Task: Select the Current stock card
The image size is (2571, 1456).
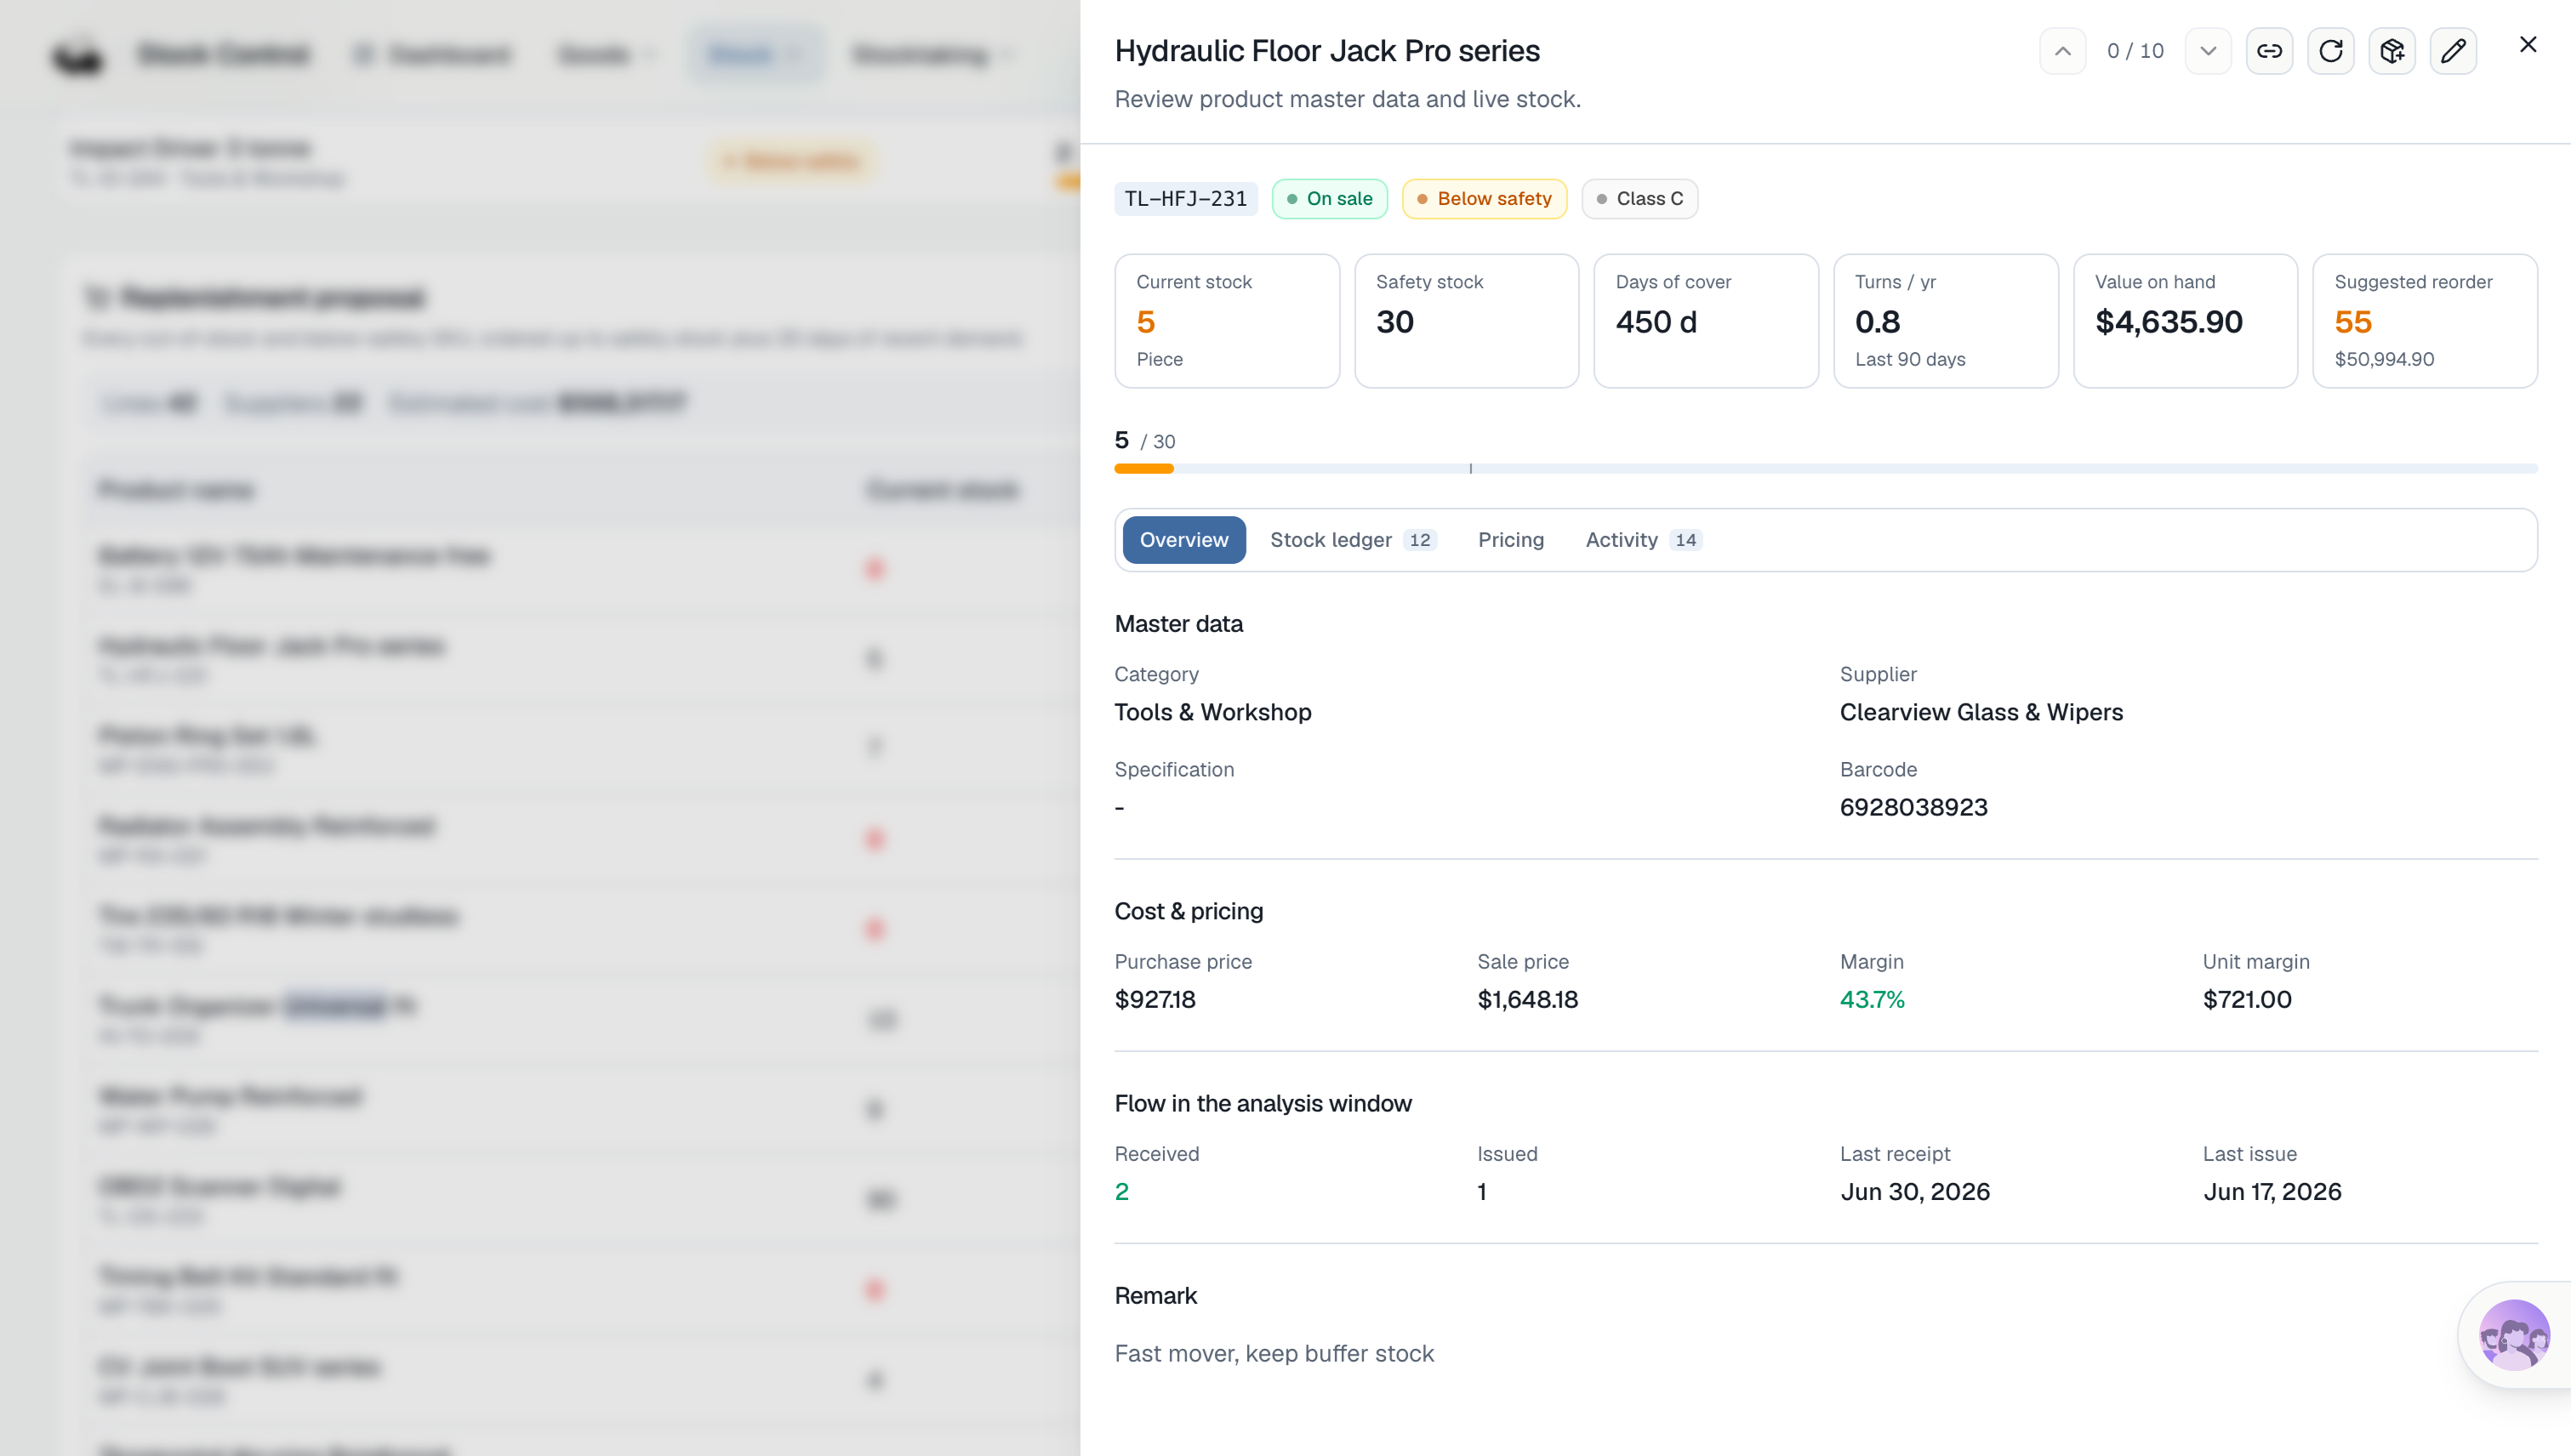Action: point(1227,321)
